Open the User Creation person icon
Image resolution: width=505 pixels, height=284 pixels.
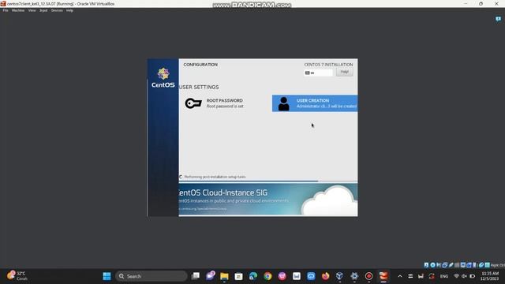(x=283, y=103)
